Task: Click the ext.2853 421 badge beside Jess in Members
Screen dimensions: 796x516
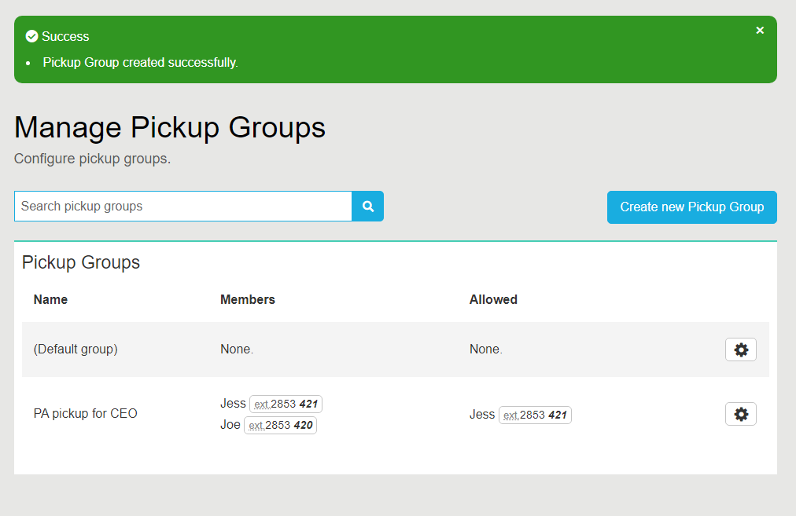Action: pyautogui.click(x=286, y=403)
